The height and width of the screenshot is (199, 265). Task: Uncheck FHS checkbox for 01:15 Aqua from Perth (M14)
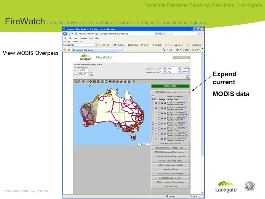(153, 124)
